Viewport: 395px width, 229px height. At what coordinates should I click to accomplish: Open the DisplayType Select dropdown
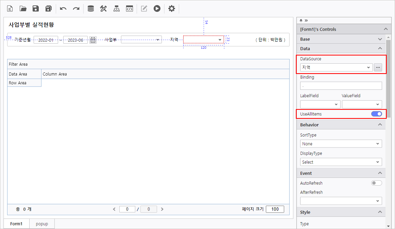[341, 162]
